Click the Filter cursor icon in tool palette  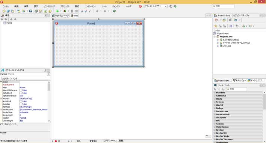222,89
